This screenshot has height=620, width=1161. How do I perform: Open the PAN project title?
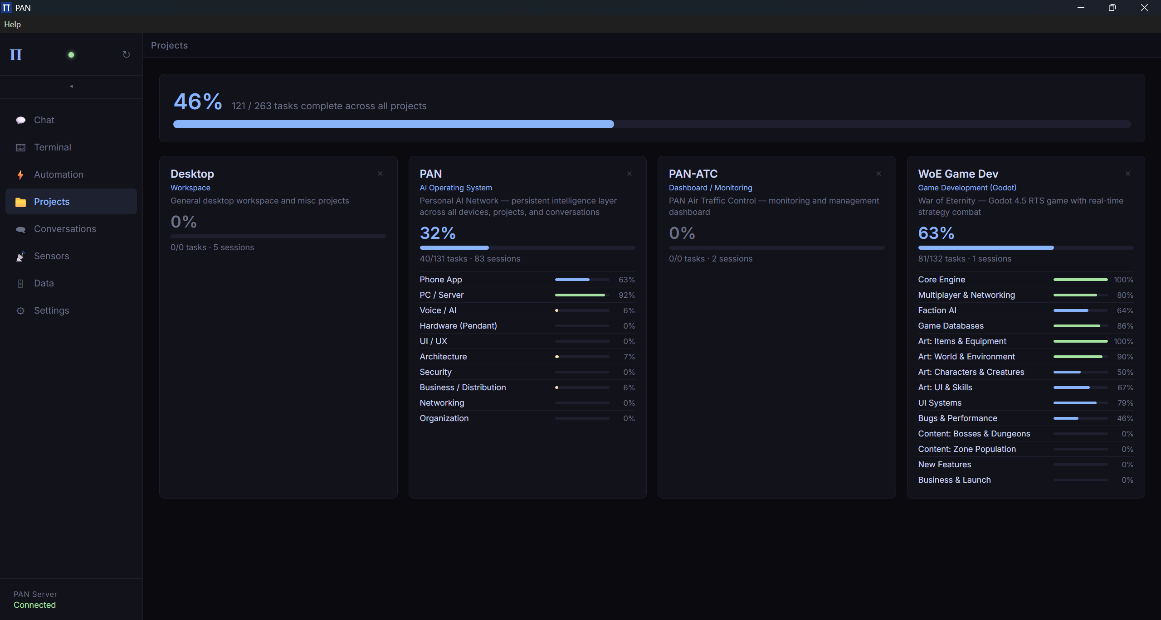[430, 174]
